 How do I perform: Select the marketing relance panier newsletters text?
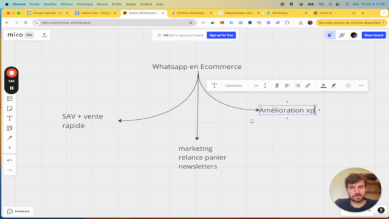(x=202, y=158)
